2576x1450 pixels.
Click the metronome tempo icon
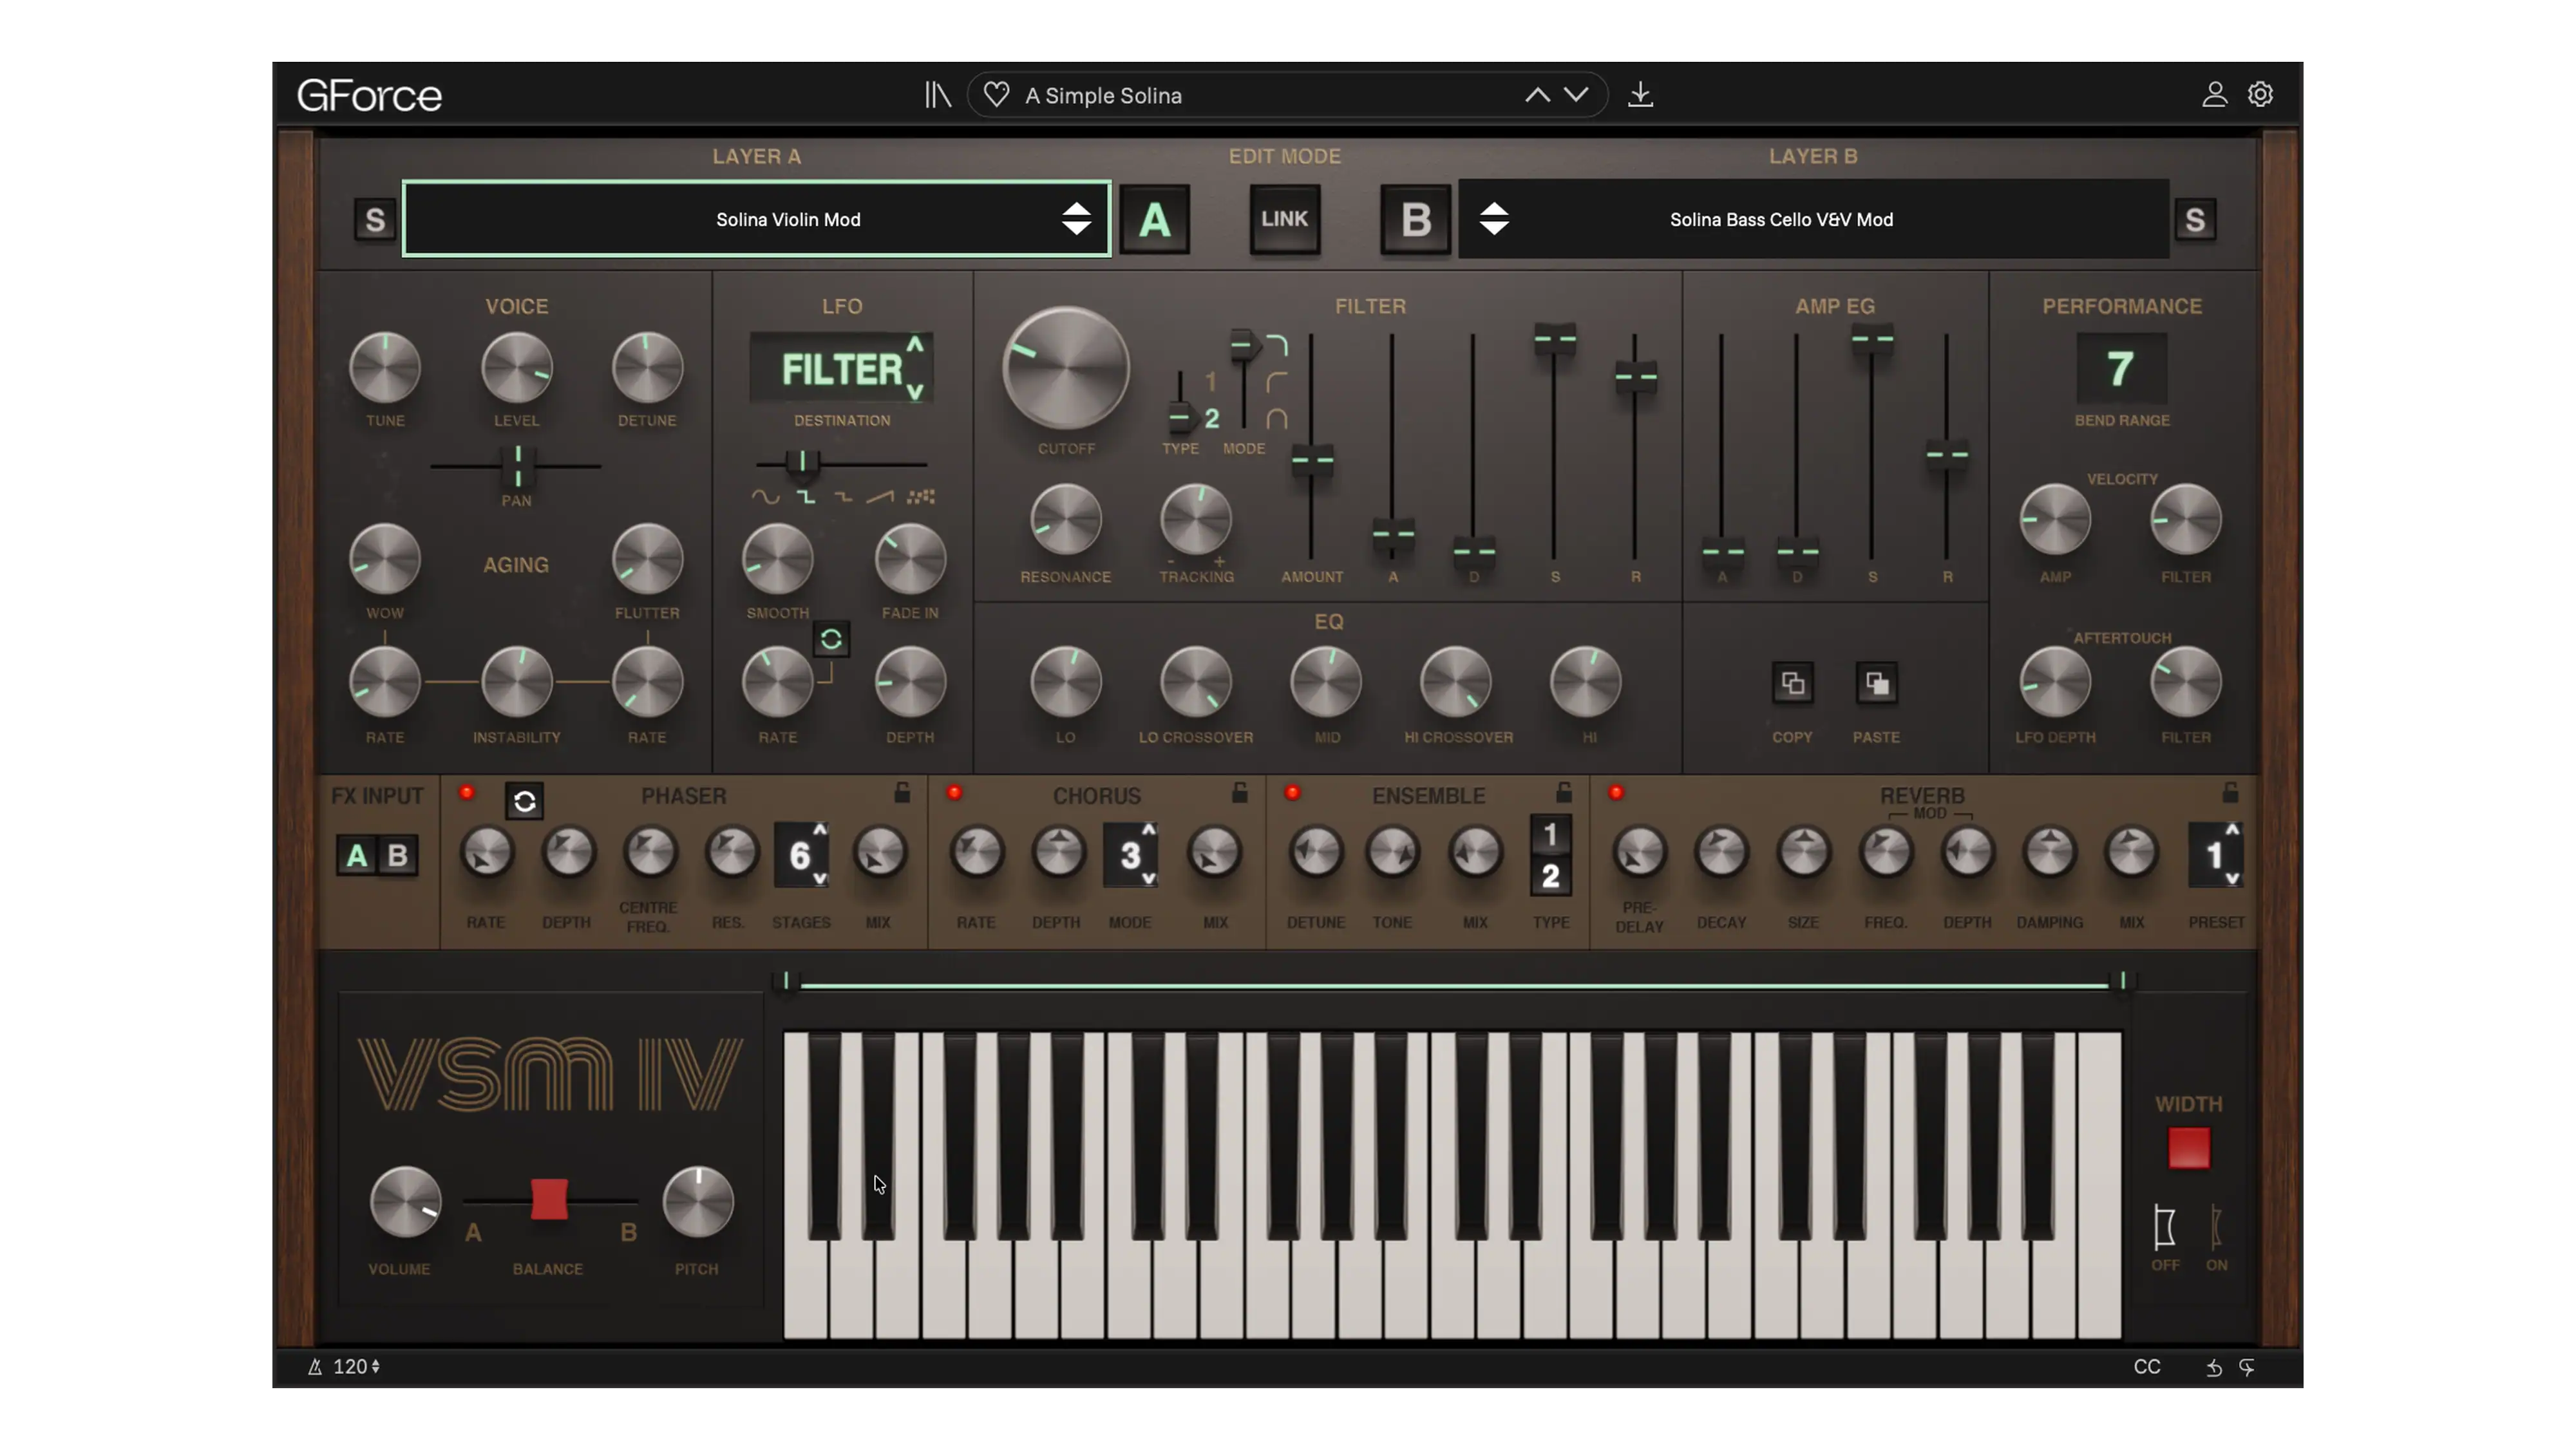pos(314,1367)
